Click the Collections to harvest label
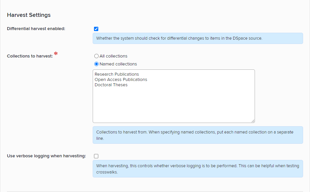 30,56
